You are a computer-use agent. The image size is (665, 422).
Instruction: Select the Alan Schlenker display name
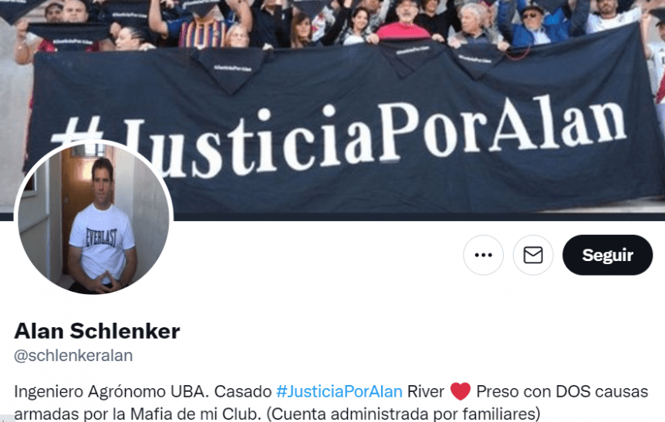click(97, 331)
